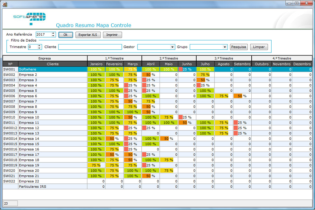
Task: Run the search with Pesquisa button
Action: pyautogui.click(x=238, y=47)
